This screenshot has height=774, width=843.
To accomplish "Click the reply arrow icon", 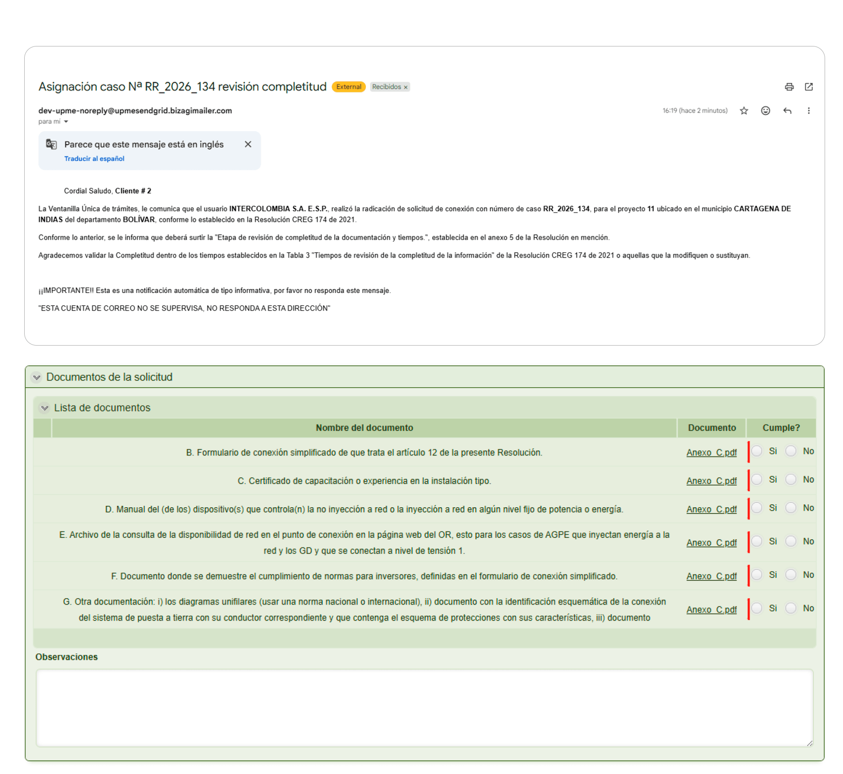I will pos(787,111).
